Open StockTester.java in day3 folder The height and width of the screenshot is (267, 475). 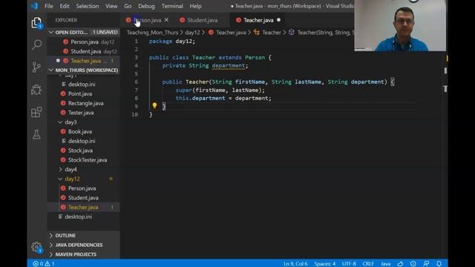(88, 160)
